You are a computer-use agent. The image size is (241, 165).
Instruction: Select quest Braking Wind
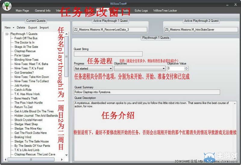click(23, 137)
